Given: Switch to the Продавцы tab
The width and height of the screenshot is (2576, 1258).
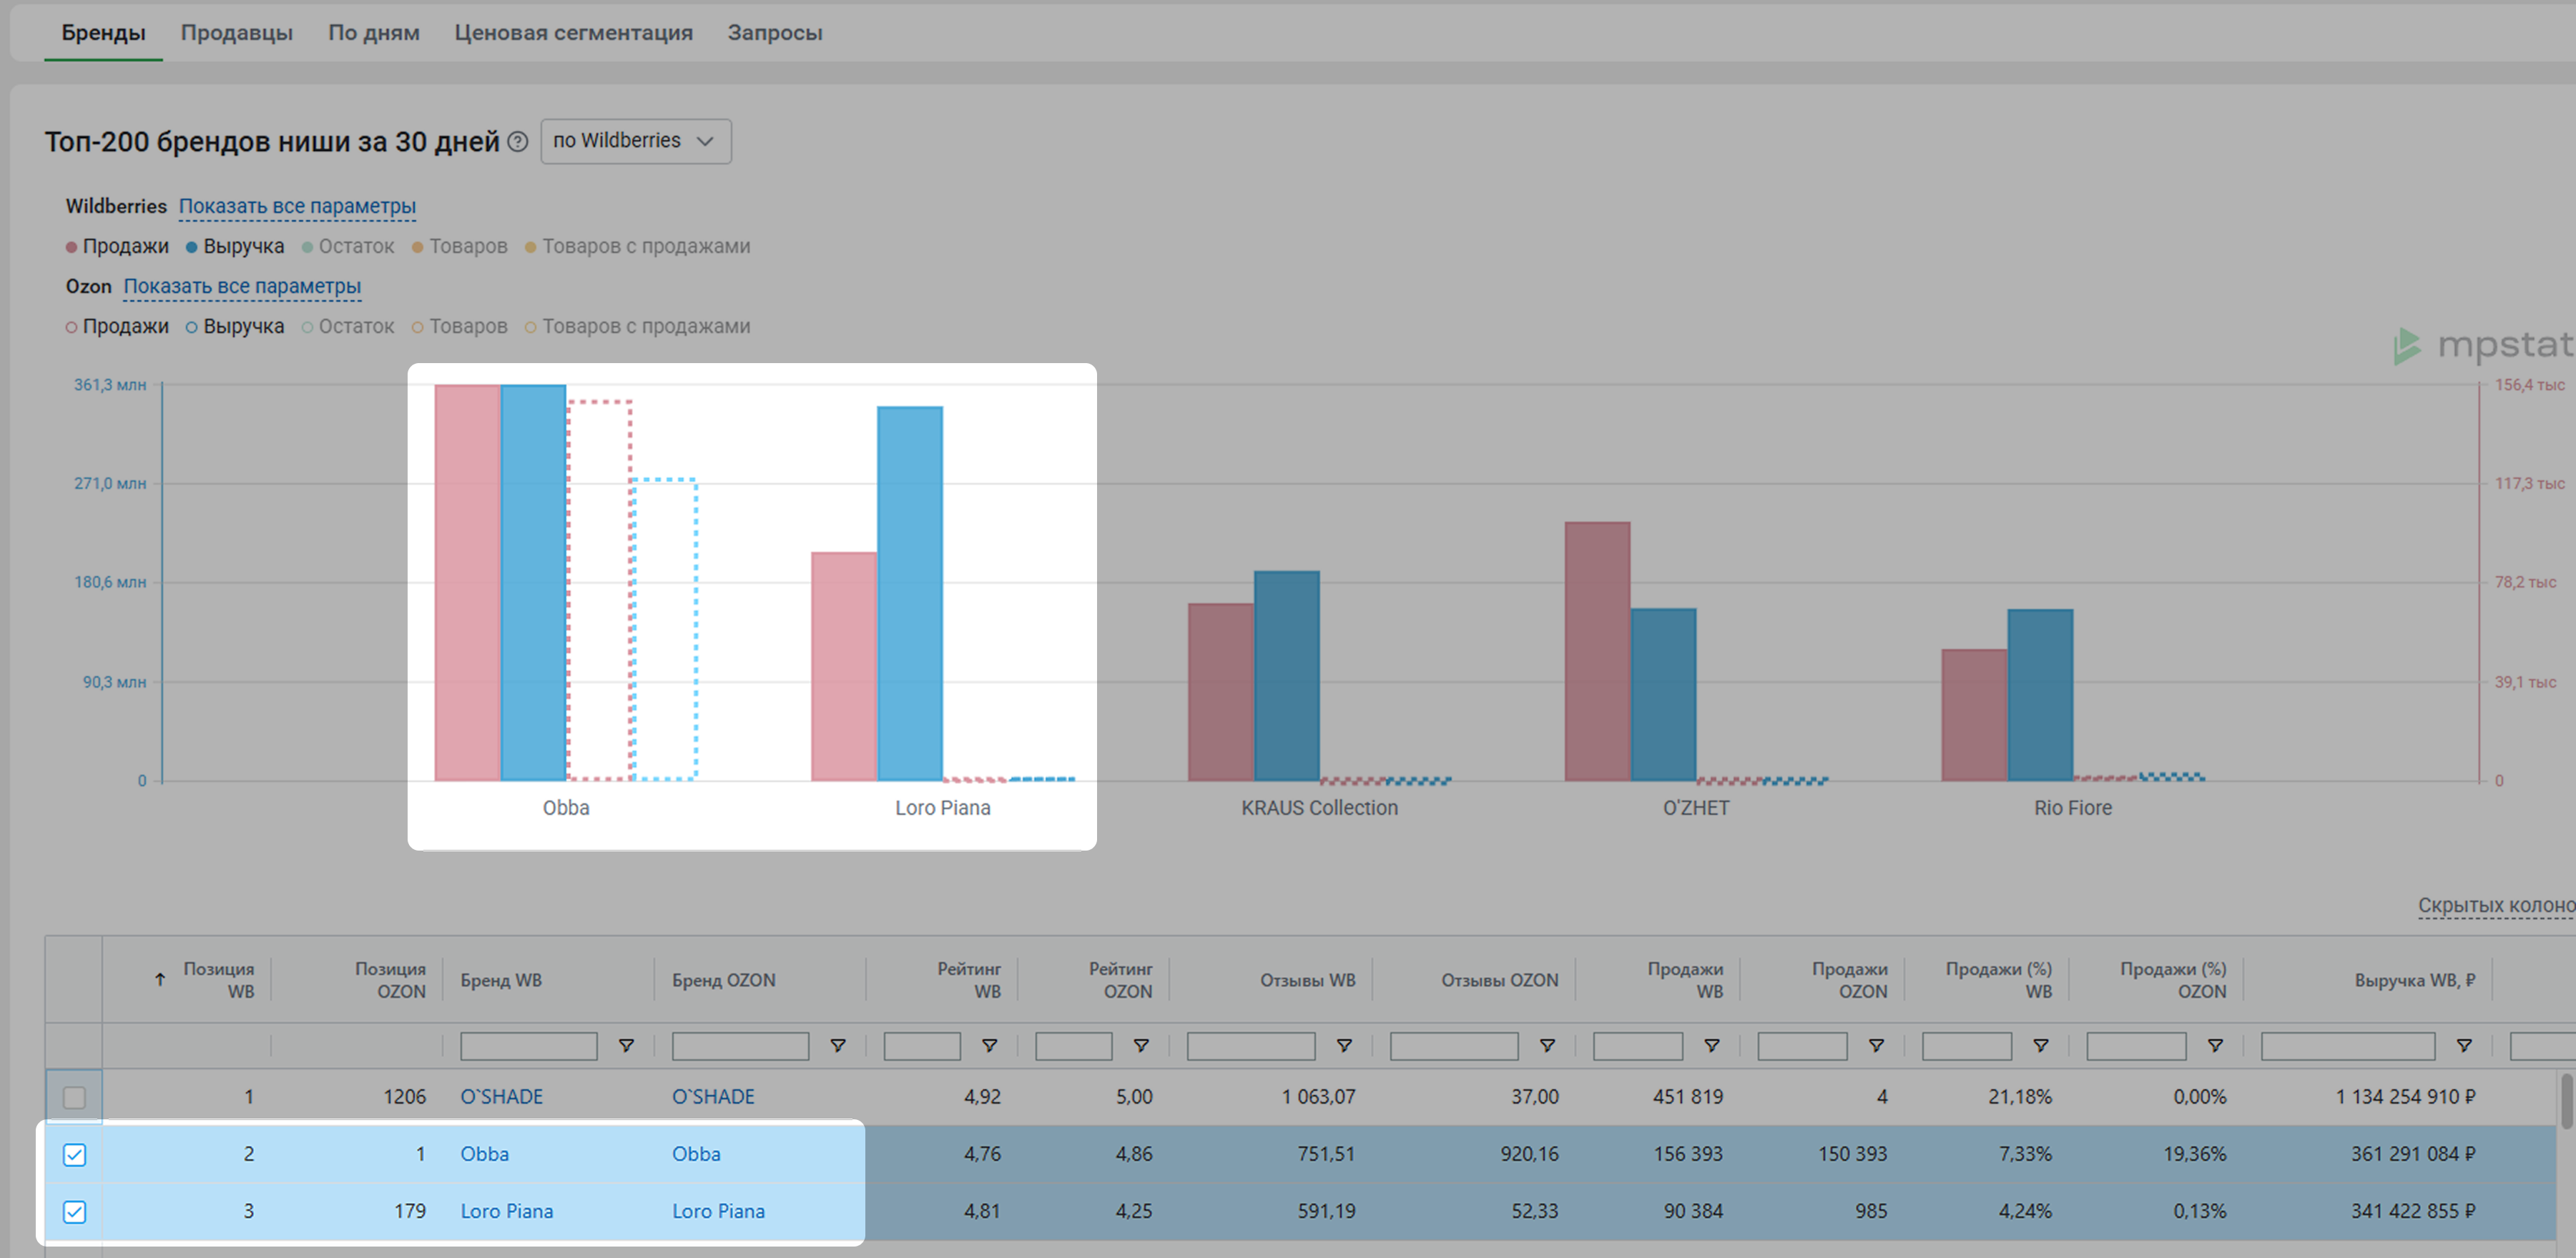Looking at the screenshot, I should pos(236,32).
